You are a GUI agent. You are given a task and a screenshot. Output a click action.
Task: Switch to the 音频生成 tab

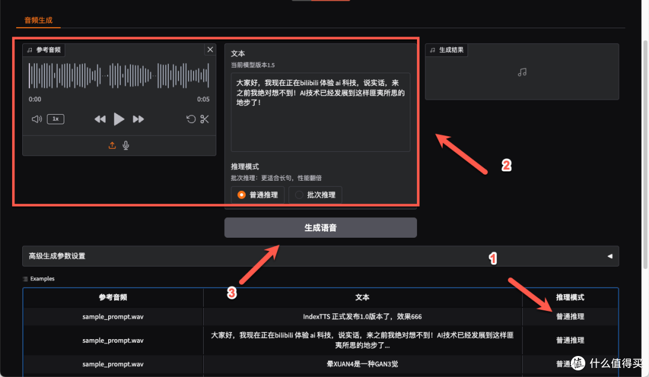coord(38,20)
